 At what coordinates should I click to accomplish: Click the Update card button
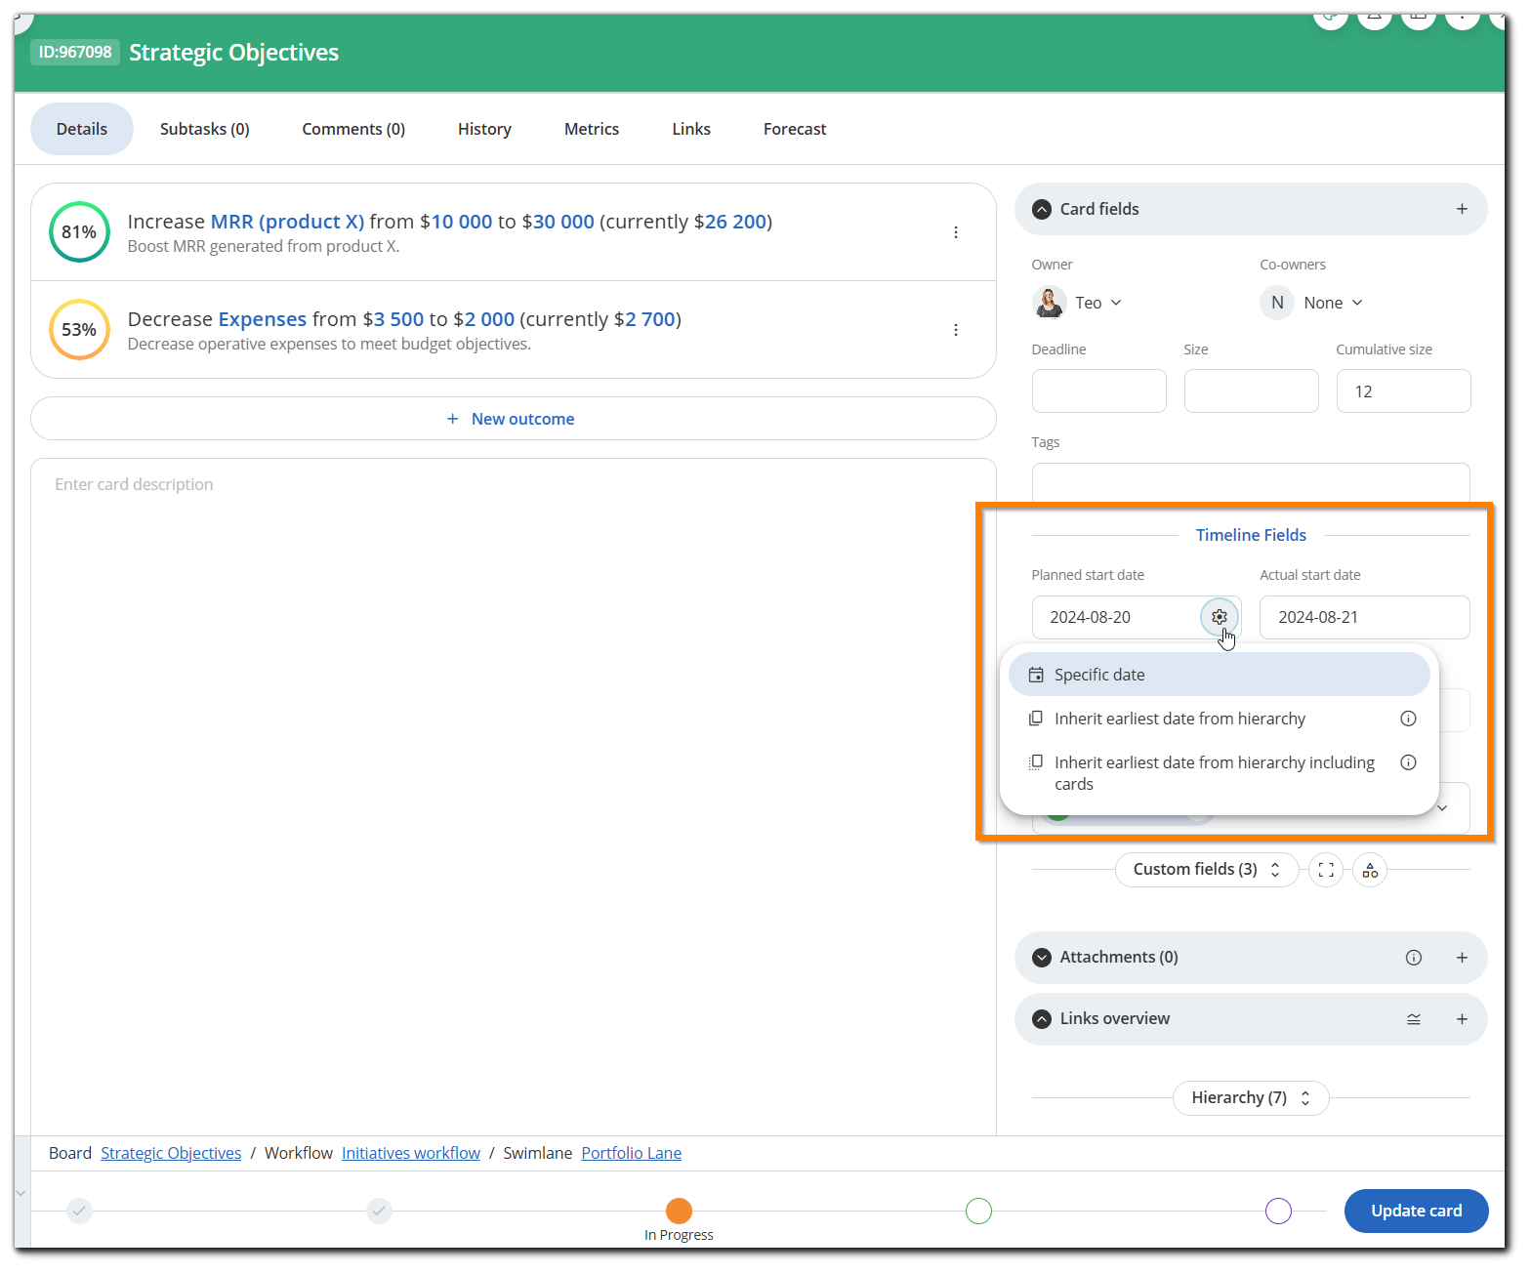(1417, 1211)
